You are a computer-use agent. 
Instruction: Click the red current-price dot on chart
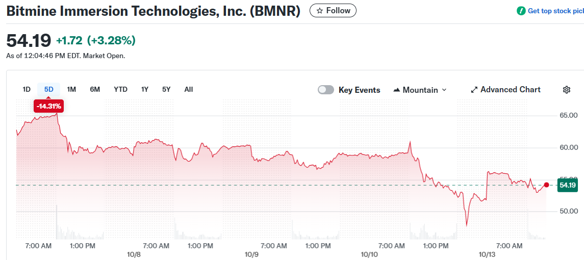(x=547, y=185)
